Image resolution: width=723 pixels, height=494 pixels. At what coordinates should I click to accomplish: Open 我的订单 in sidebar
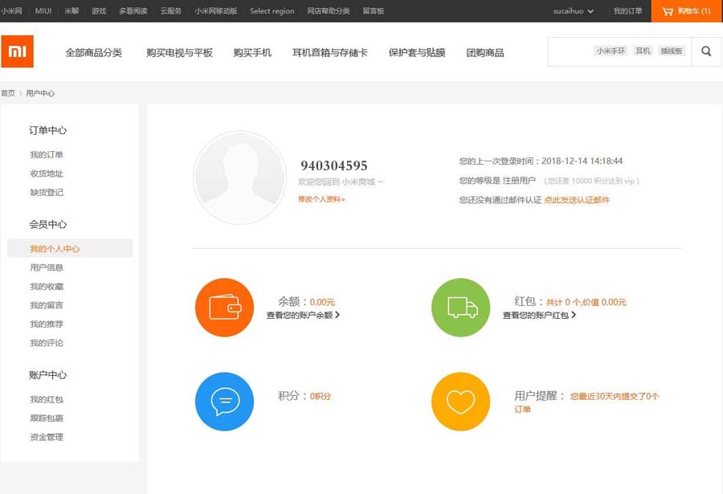coord(47,155)
